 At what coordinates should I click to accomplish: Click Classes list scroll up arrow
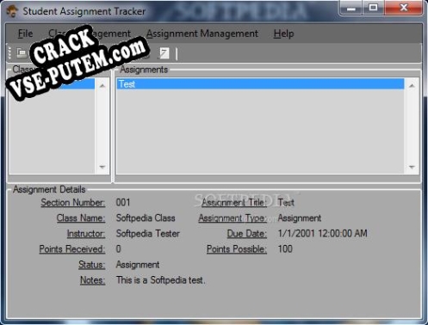(x=102, y=86)
